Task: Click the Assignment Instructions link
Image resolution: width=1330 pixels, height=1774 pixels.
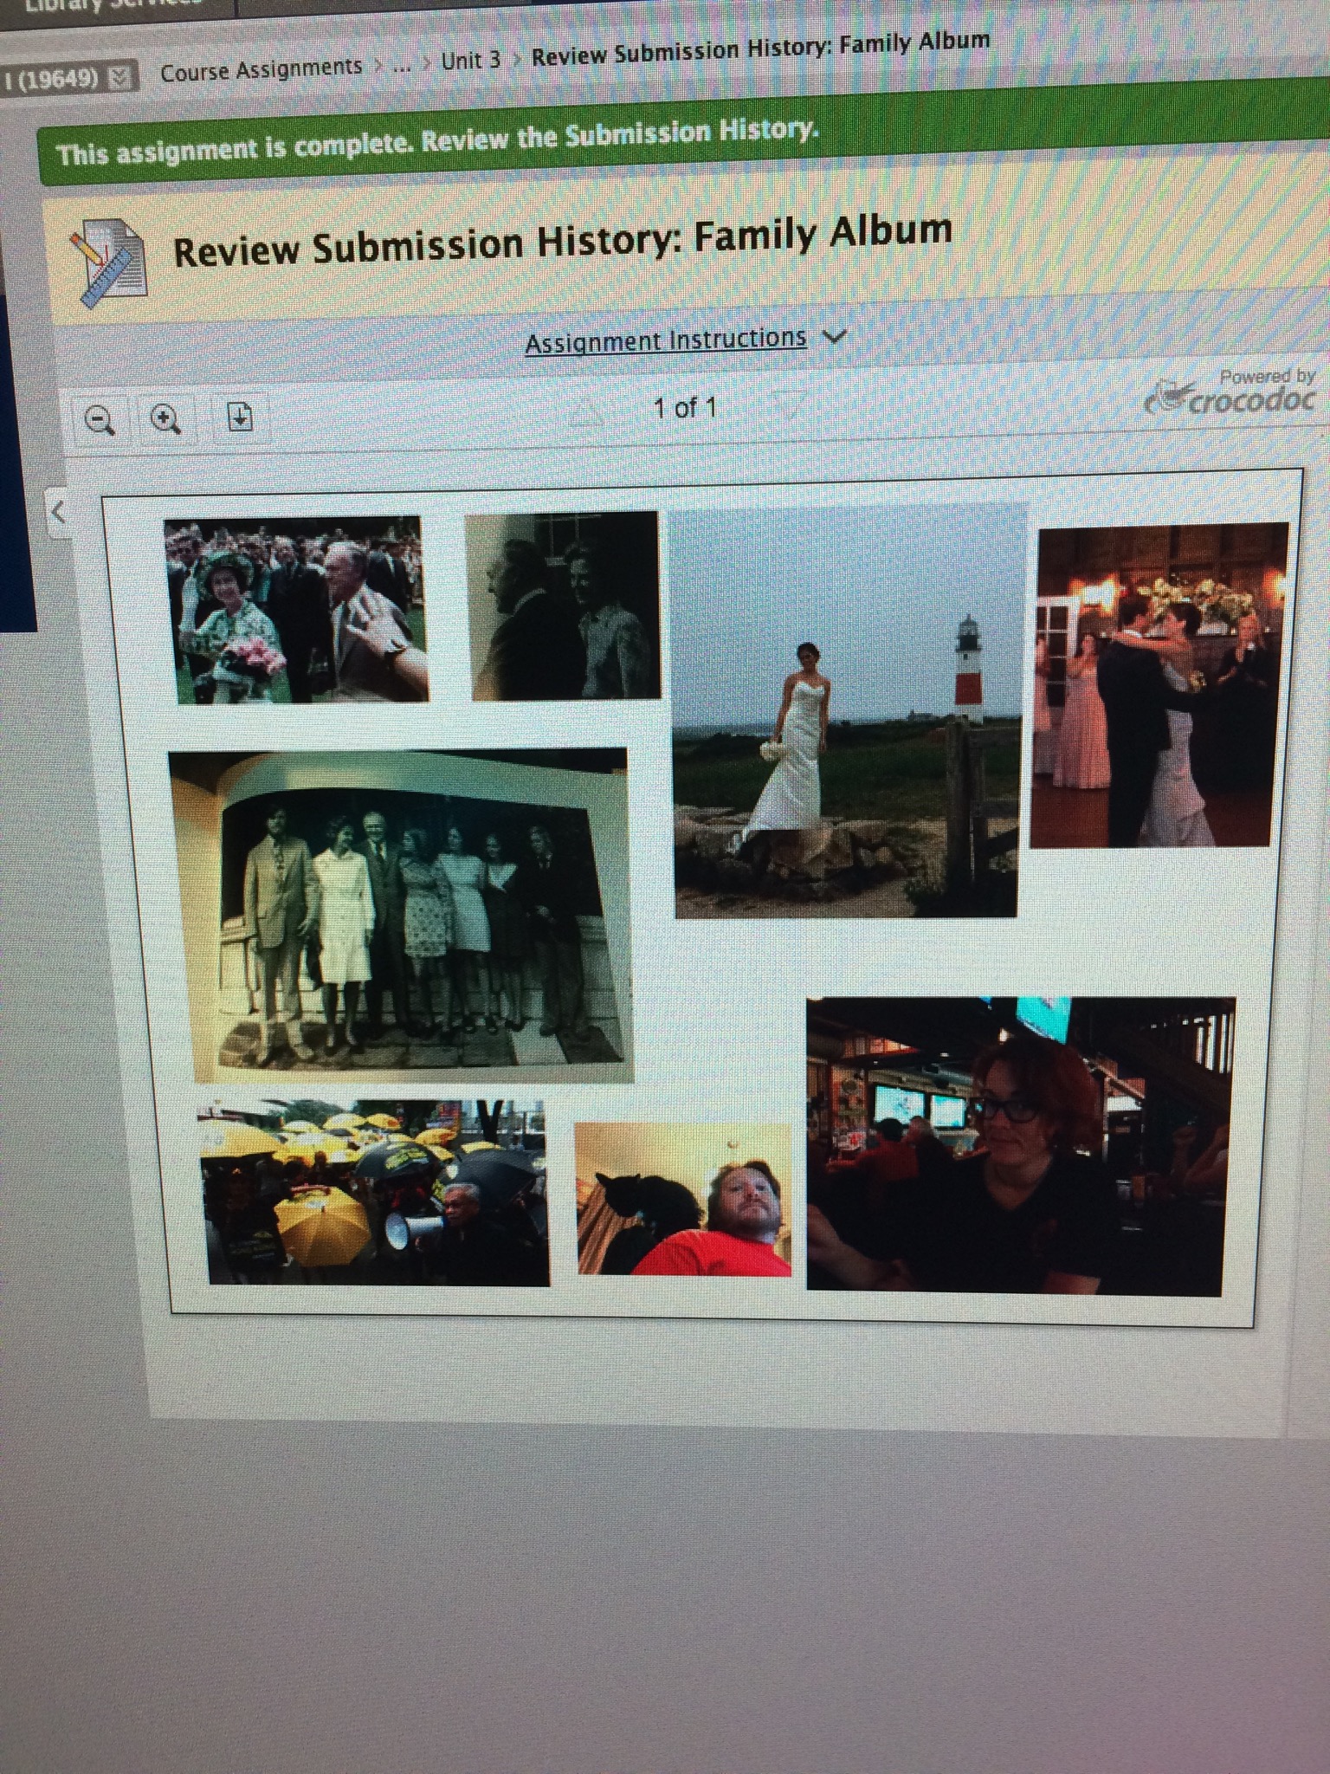Action: pyautogui.click(x=665, y=340)
